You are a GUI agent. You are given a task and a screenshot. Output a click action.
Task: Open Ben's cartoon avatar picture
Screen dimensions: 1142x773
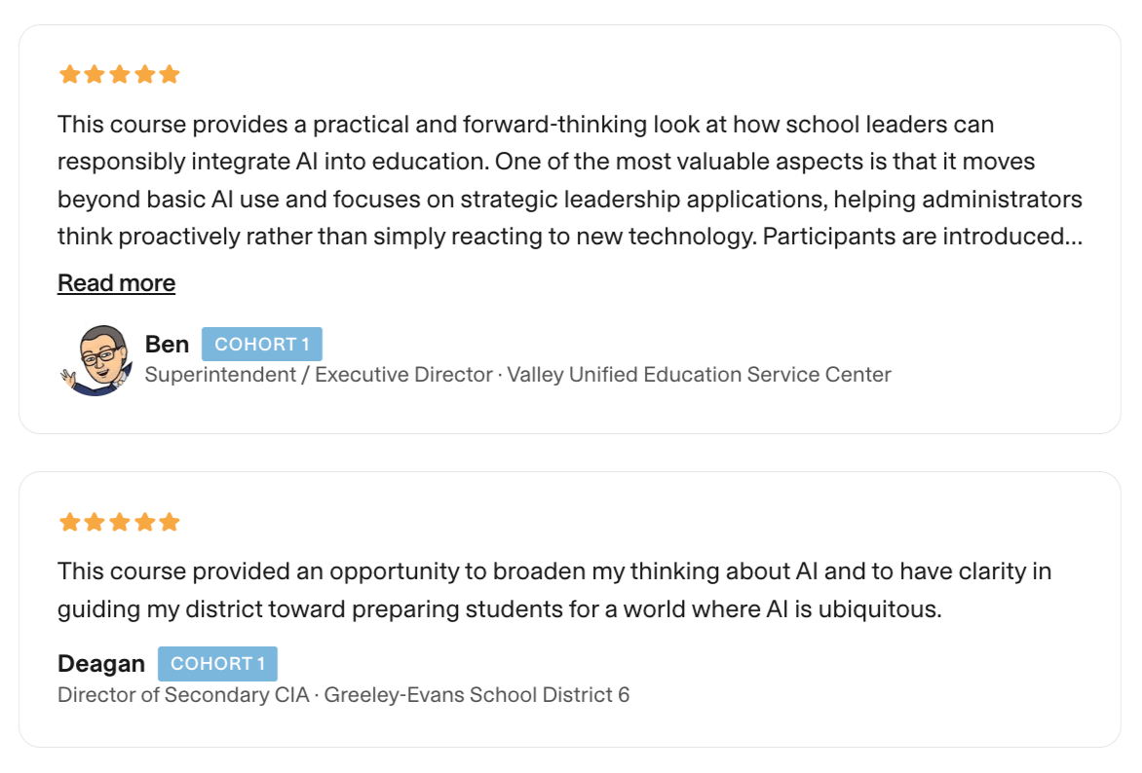click(94, 359)
